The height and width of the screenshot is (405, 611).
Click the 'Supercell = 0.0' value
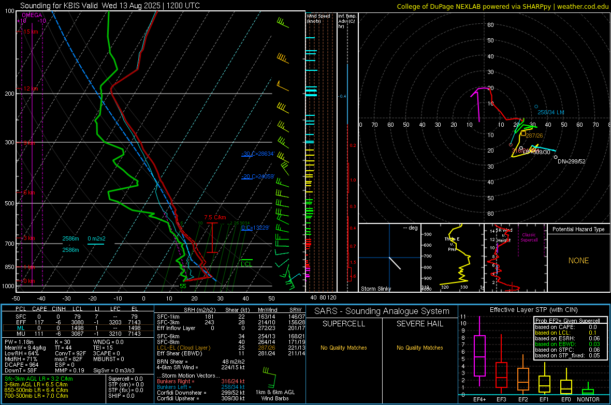pos(125,379)
